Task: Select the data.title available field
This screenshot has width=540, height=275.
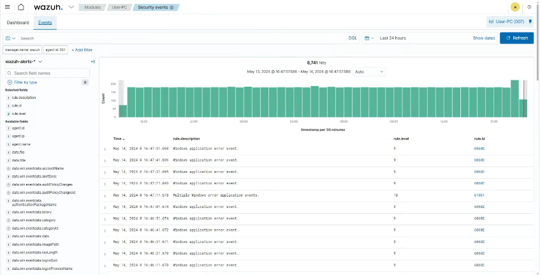Action: point(18,161)
